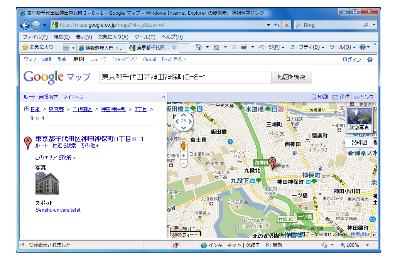This screenshot has height=258, width=400.
Task: Click the 地図を検索 button
Action: tap(291, 77)
